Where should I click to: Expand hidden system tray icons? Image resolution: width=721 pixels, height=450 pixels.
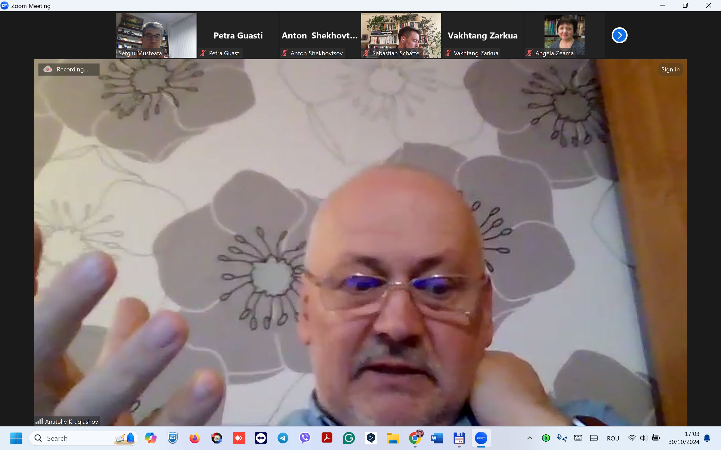[530, 438]
